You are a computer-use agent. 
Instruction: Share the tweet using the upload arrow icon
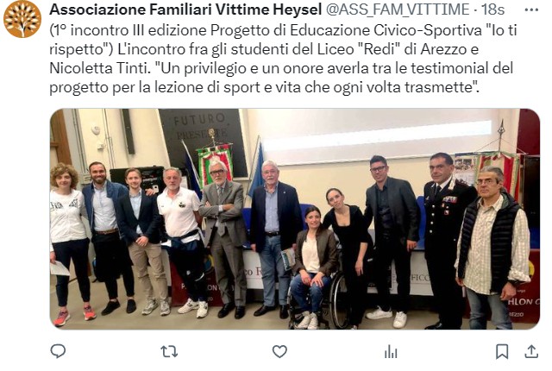(x=531, y=351)
